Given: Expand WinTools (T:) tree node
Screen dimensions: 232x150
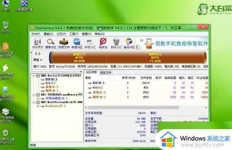Looking at the screenshot, I should 38,106.
